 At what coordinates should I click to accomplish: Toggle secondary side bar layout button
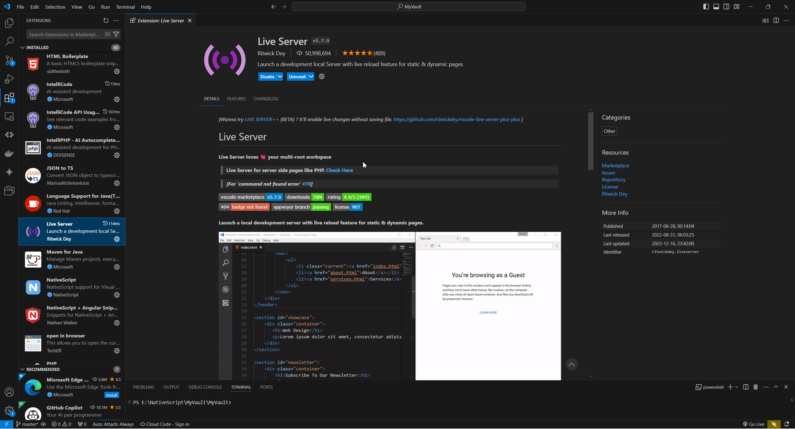(726, 7)
